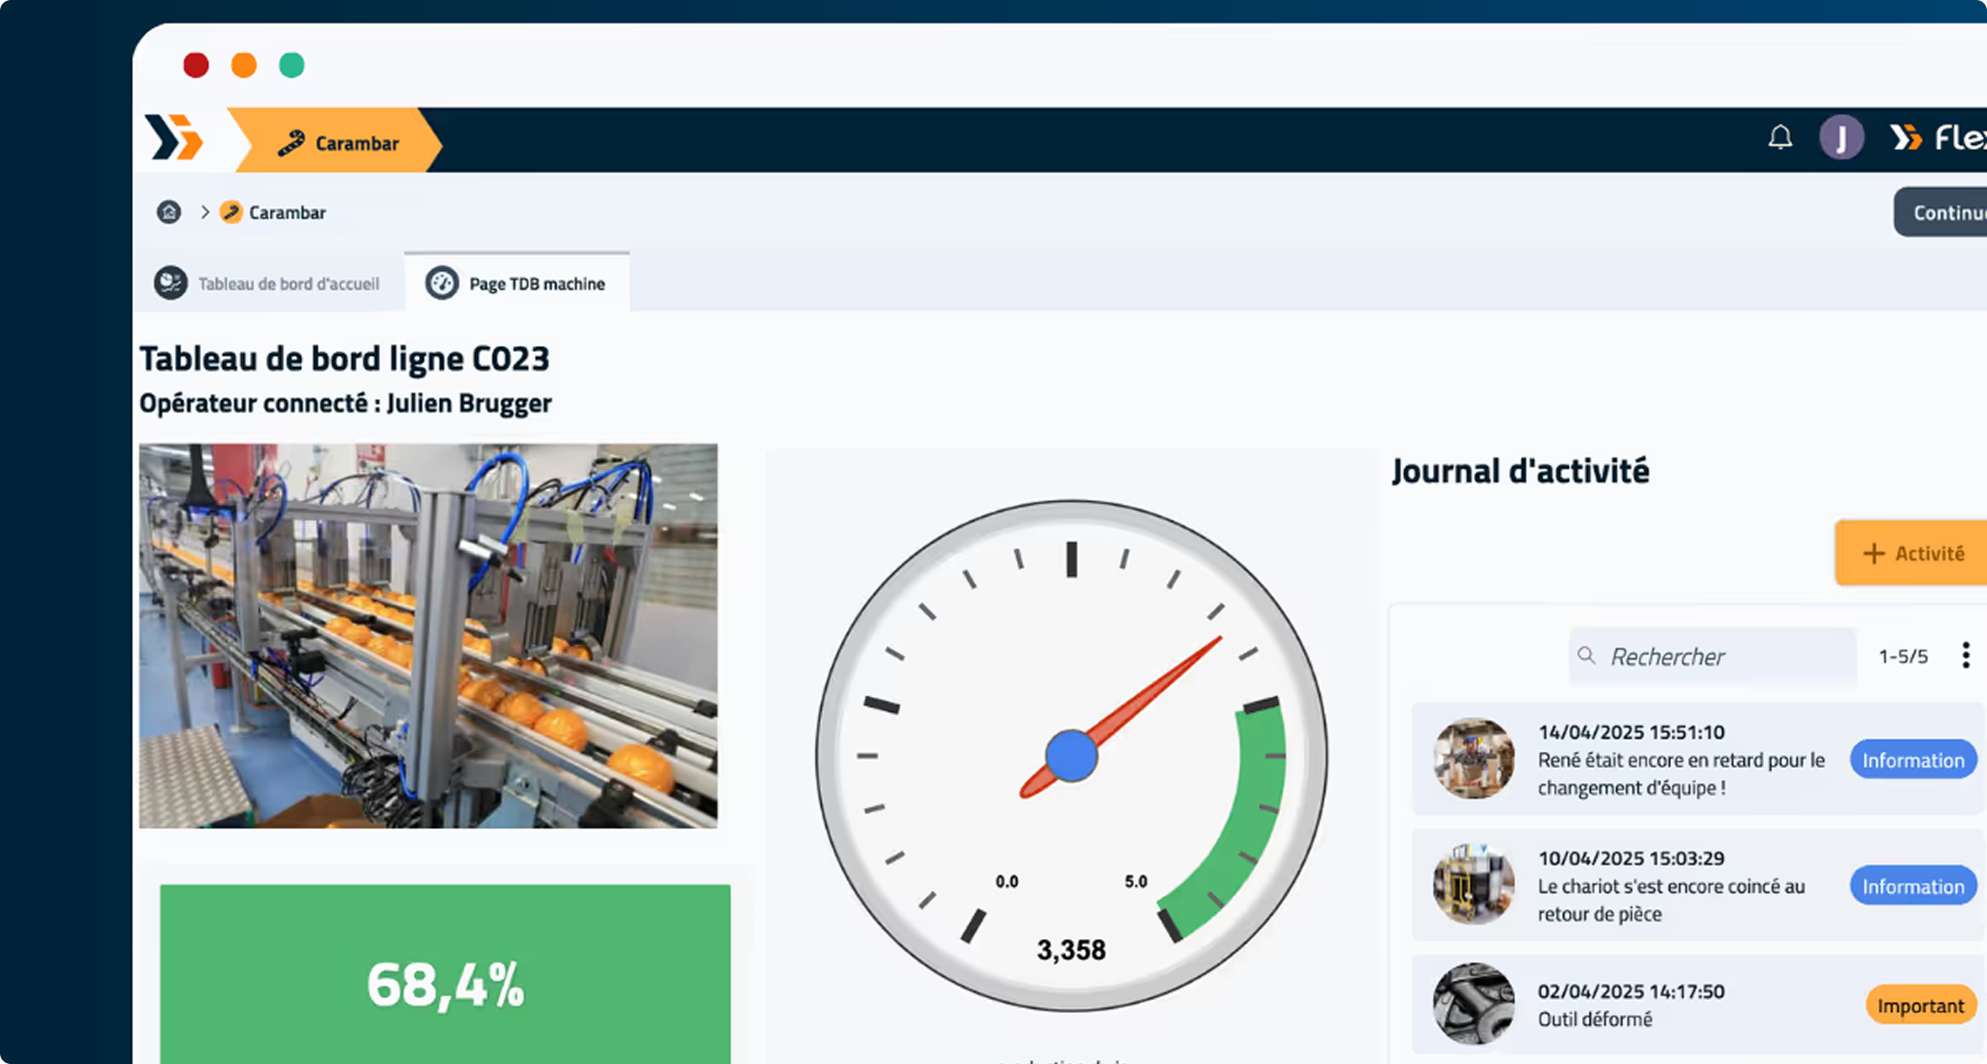Screen dimensions: 1987x1064
Task: Click the search magnifier icon
Action: click(x=1586, y=656)
